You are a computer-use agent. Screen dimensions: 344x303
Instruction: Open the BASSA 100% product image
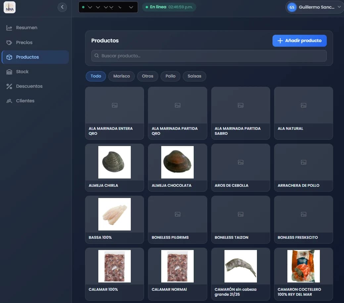115,214
